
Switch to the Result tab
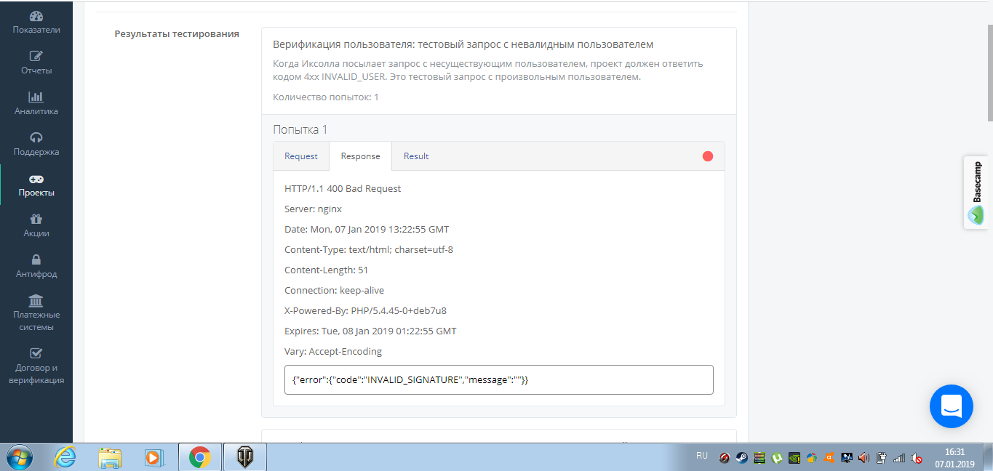point(416,156)
